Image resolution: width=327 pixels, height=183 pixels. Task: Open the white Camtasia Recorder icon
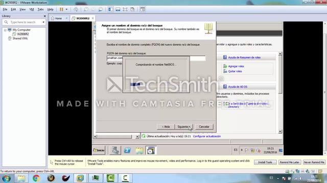[x=125, y=178]
